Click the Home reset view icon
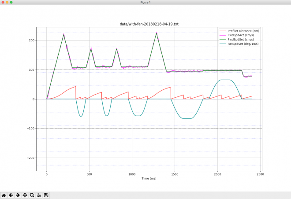Viewport: 291px width, 199px height. (x=4, y=195)
